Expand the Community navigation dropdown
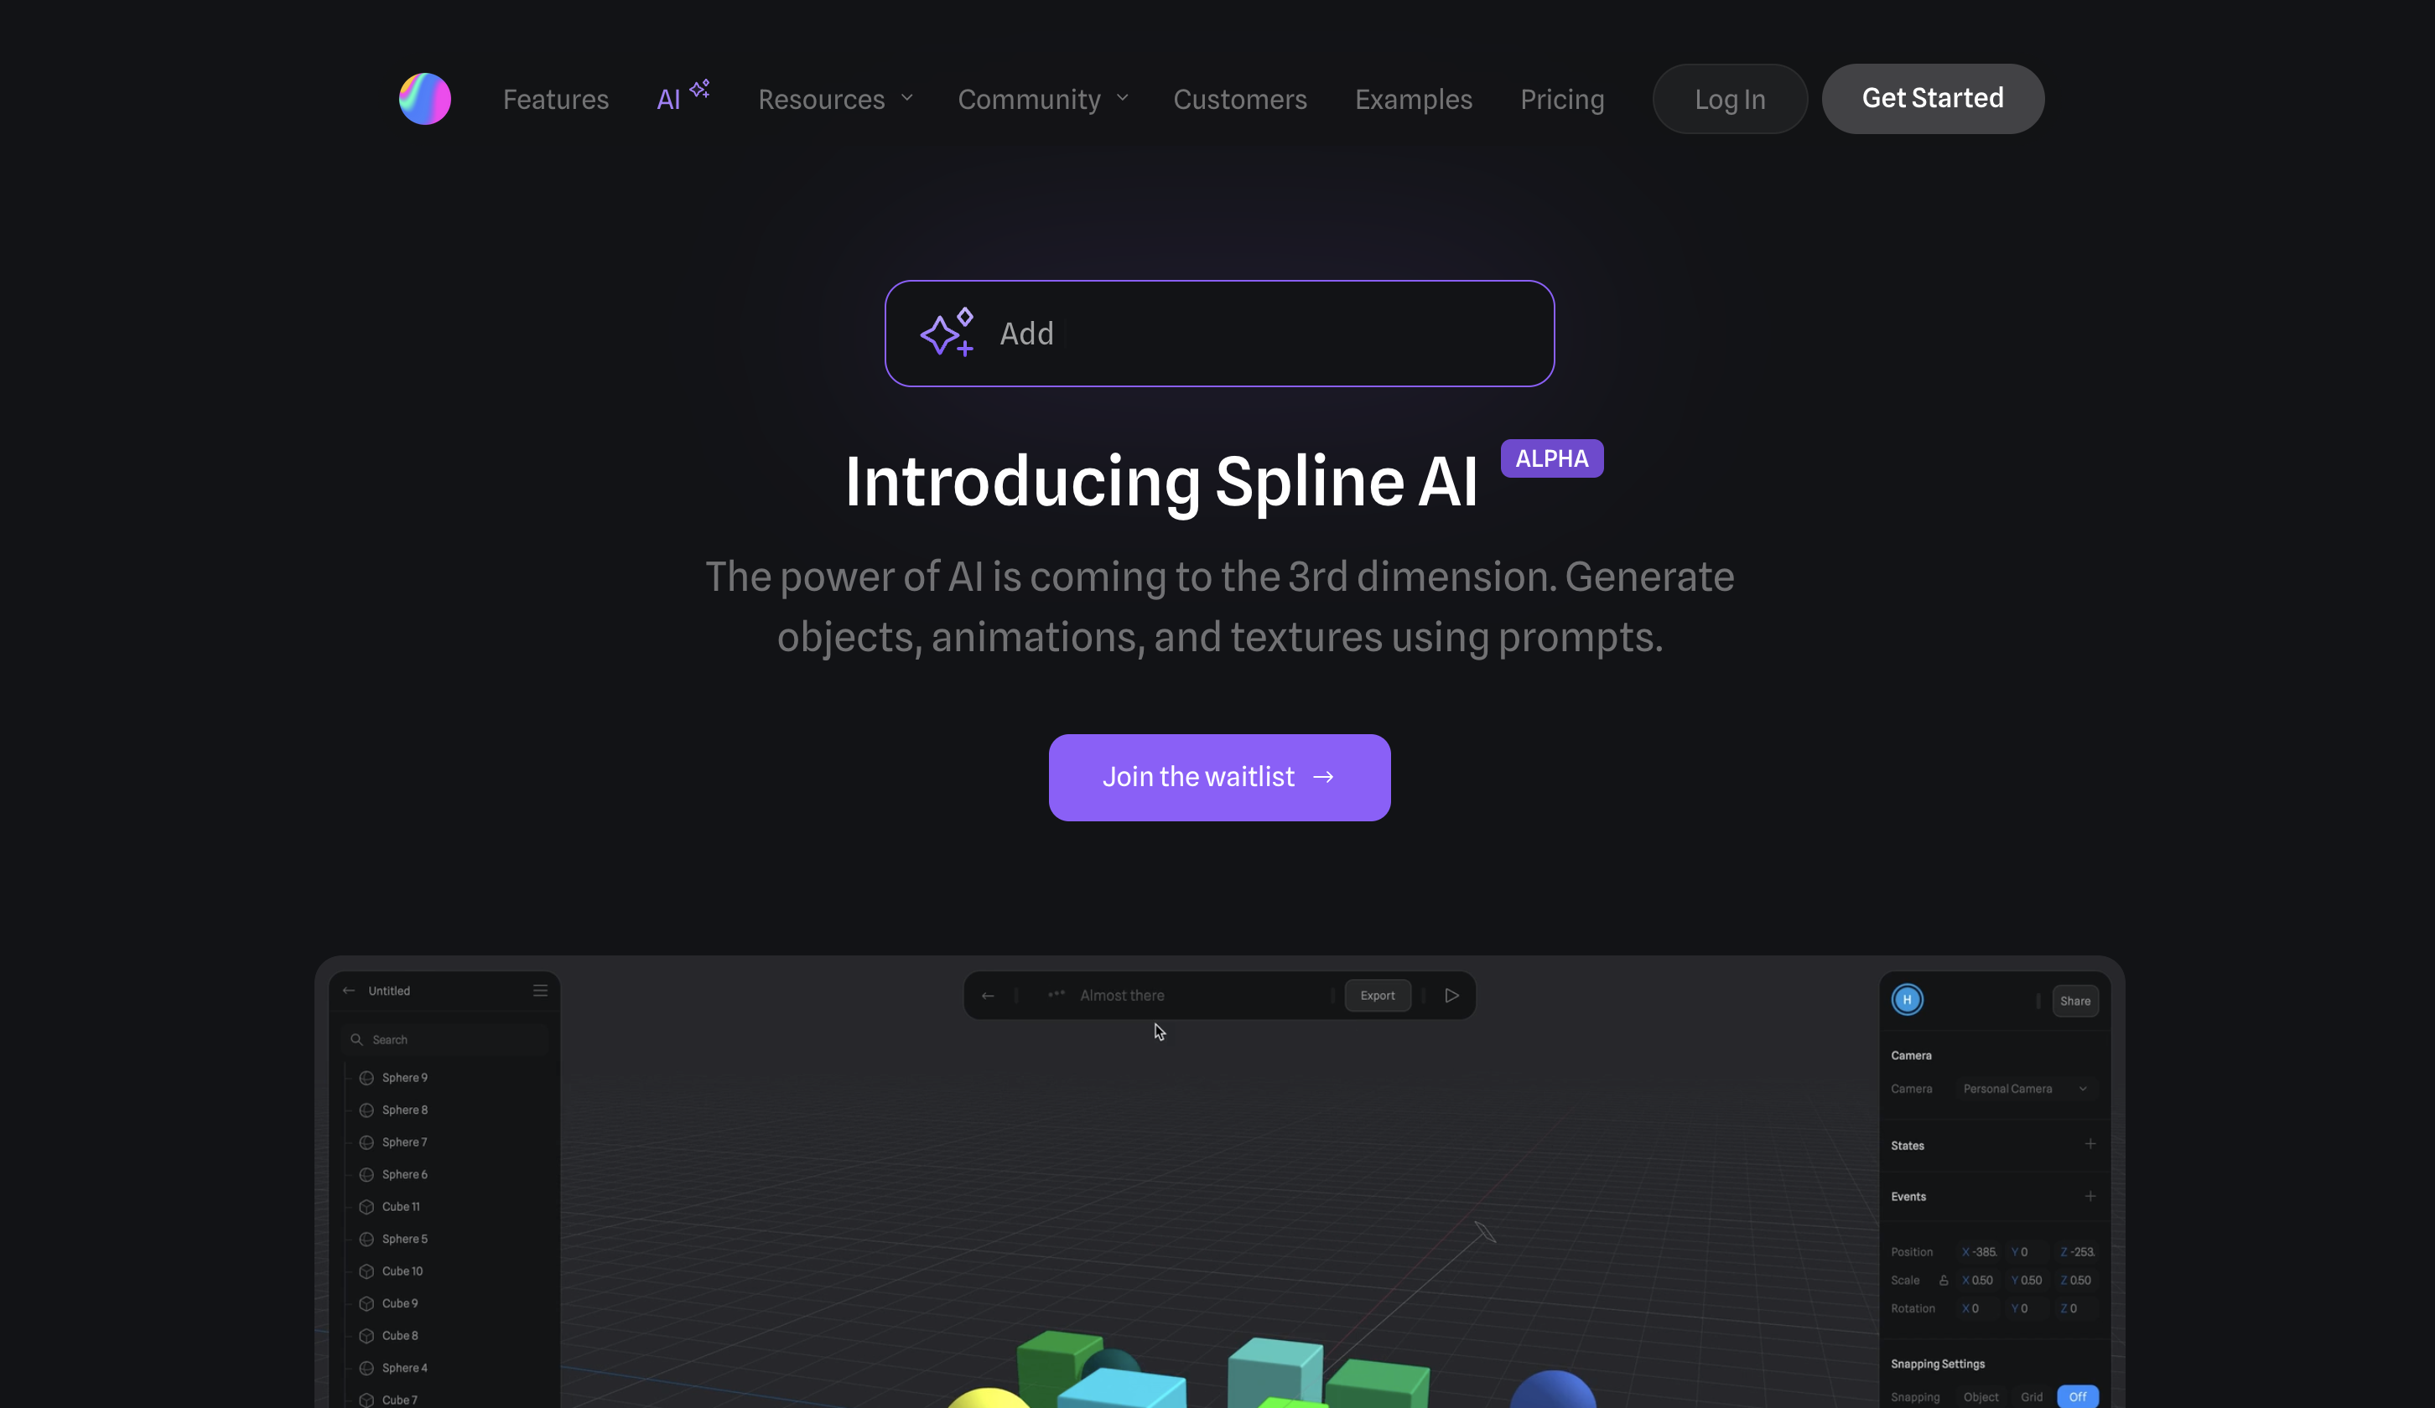The height and width of the screenshot is (1408, 2435). click(x=1043, y=97)
